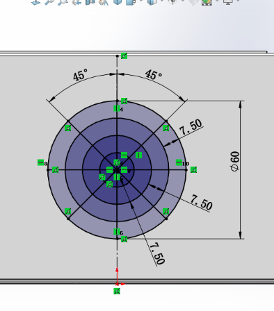Image resolution: width=274 pixels, height=311 pixels.
Task: Click coincident relation icon at horizontal line's left end
Action: (x=55, y=170)
